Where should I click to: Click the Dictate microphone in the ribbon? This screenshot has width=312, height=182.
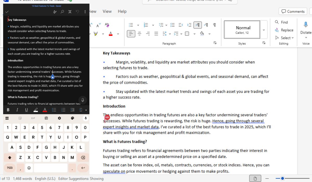click(x=306, y=25)
